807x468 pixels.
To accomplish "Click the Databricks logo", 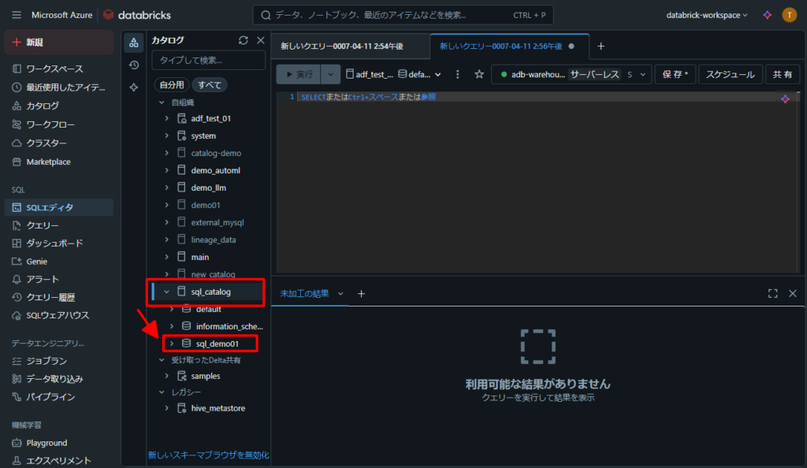I will [x=137, y=15].
